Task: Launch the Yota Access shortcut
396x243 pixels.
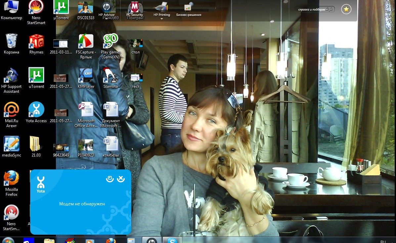Action: coord(36,110)
